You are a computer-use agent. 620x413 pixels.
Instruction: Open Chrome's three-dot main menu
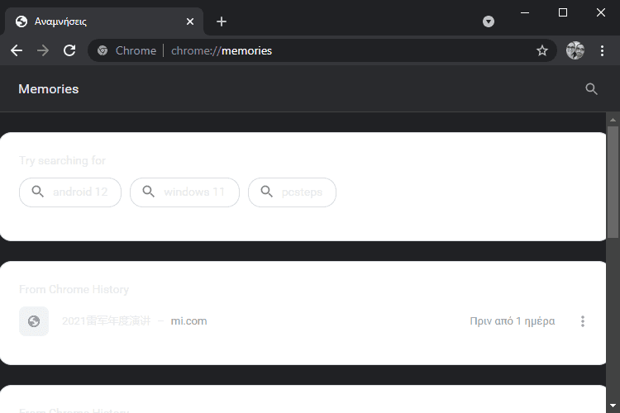[602, 50]
